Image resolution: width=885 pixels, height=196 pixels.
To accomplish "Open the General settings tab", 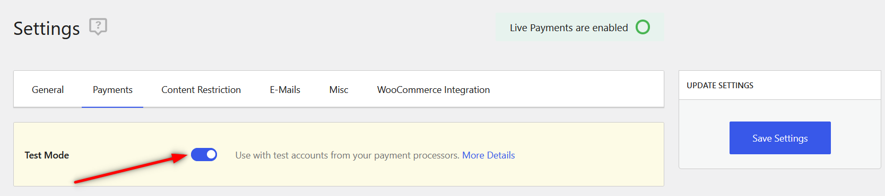I will pos(48,90).
